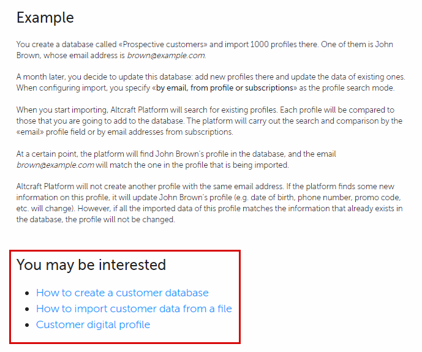Viewport: 422px width, 352px height.
Task: Click the paragraph starting 'Altcraft Platform will not create'
Action: pyautogui.click(x=209, y=203)
